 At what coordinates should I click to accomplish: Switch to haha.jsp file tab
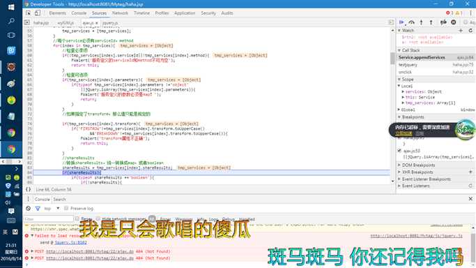(x=41, y=23)
